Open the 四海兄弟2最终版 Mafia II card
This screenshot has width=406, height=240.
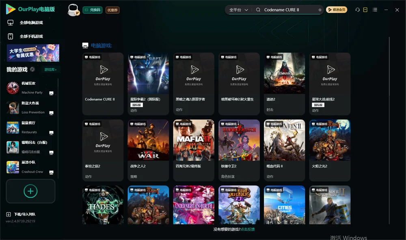194,150
